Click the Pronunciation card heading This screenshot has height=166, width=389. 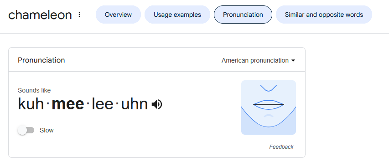[x=41, y=60]
